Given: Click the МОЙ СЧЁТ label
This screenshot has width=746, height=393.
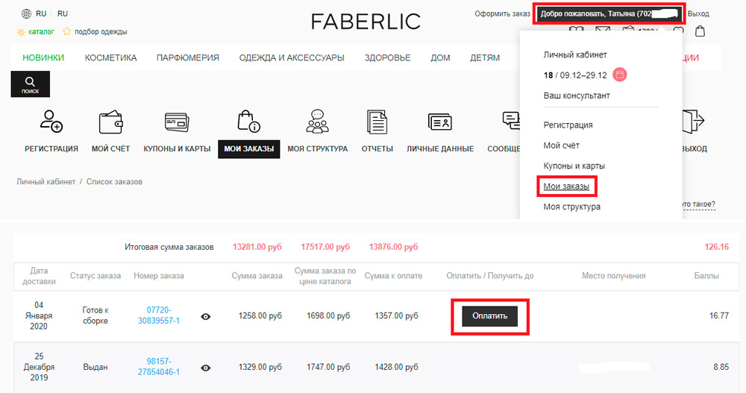Looking at the screenshot, I should [111, 149].
